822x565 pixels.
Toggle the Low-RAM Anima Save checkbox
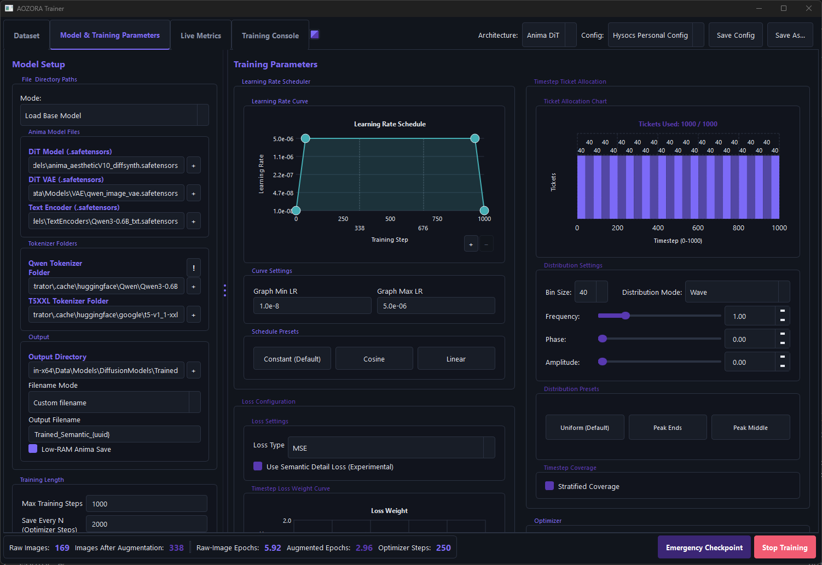click(x=33, y=448)
